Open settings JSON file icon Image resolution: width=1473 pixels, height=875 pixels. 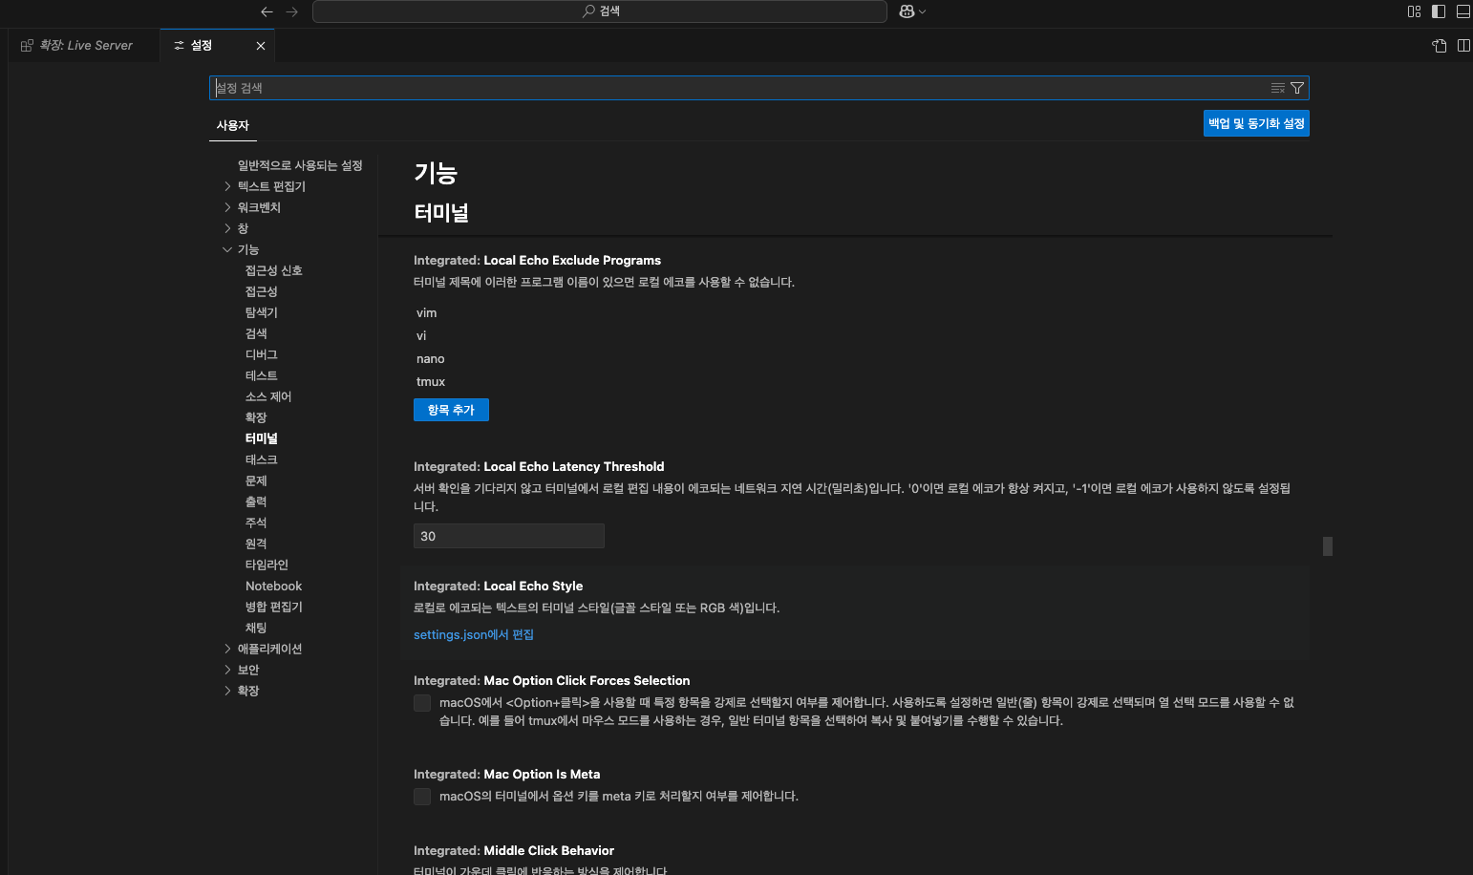click(1440, 46)
